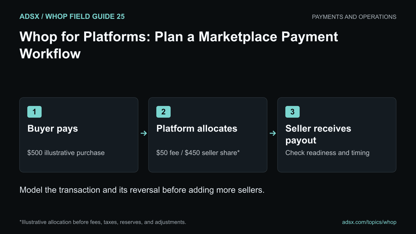
Task: Click "$50 fee / $450 seller share*" text
Action: pyautogui.click(x=198, y=153)
